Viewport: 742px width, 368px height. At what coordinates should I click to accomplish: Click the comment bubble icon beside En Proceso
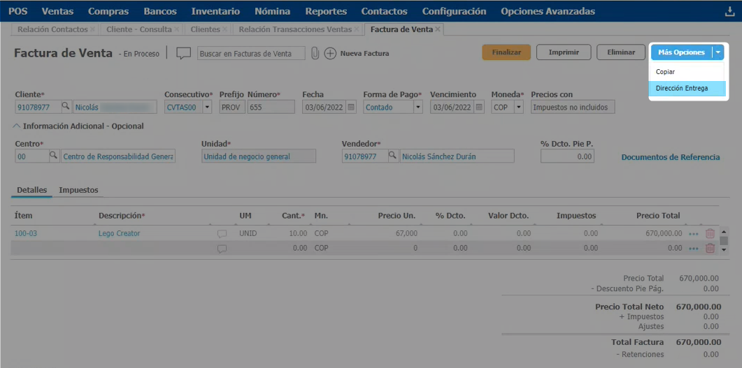(183, 53)
